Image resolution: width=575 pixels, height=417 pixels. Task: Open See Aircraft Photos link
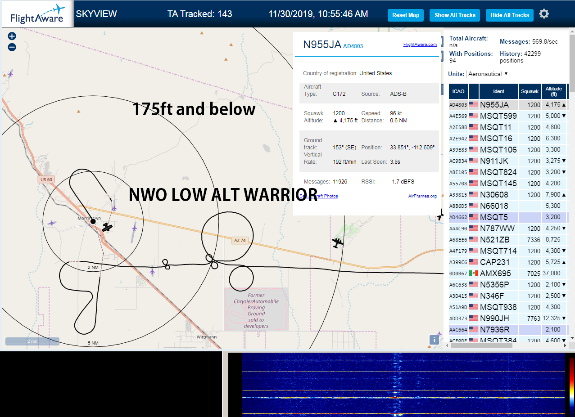click(319, 196)
